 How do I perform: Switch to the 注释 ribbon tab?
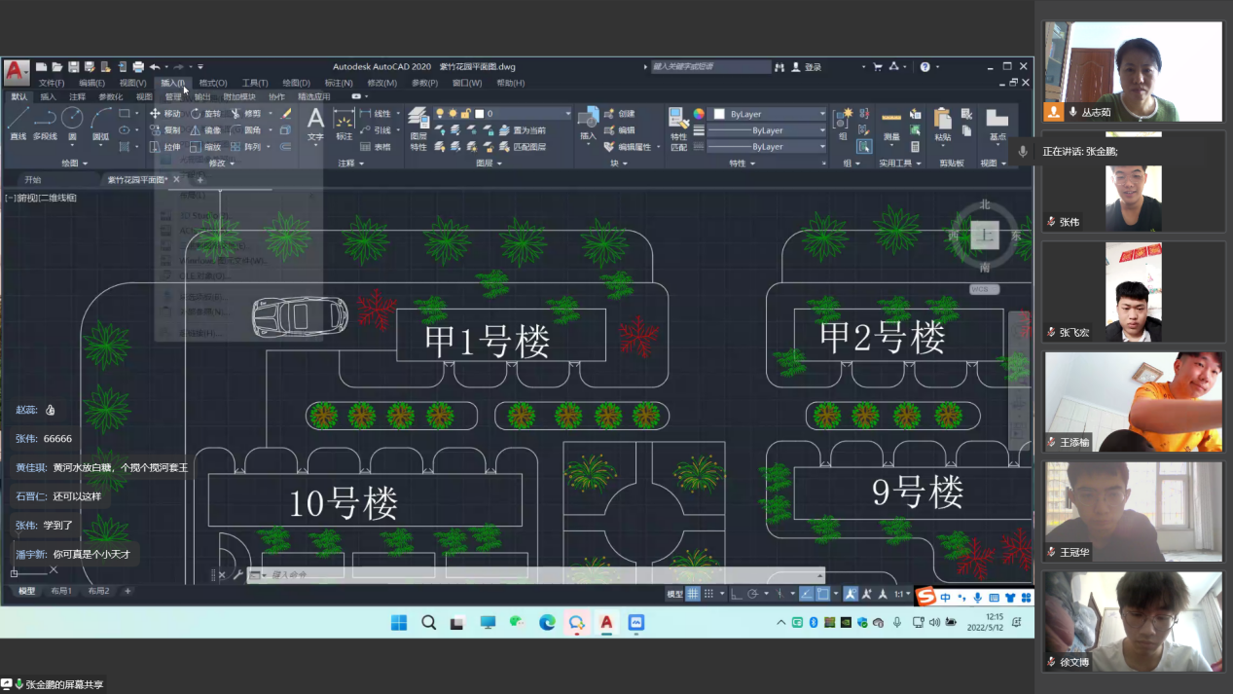click(77, 97)
